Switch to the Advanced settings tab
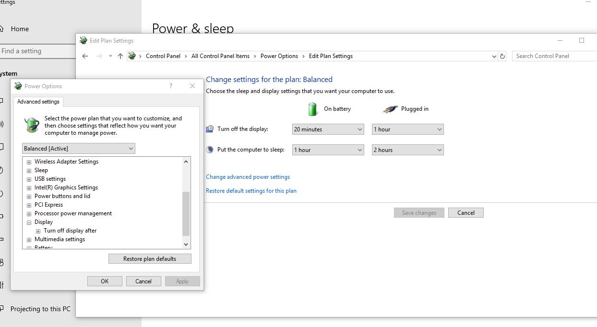597x327 pixels. (x=38, y=102)
